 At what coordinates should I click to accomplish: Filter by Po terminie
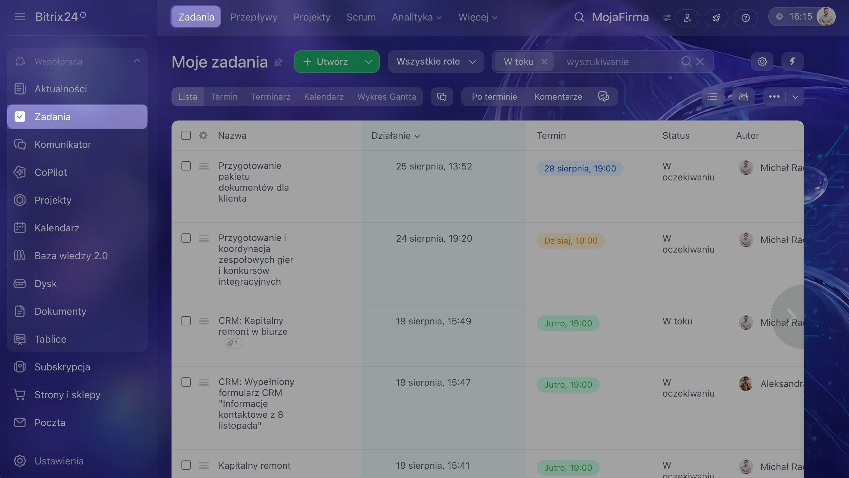pos(494,97)
